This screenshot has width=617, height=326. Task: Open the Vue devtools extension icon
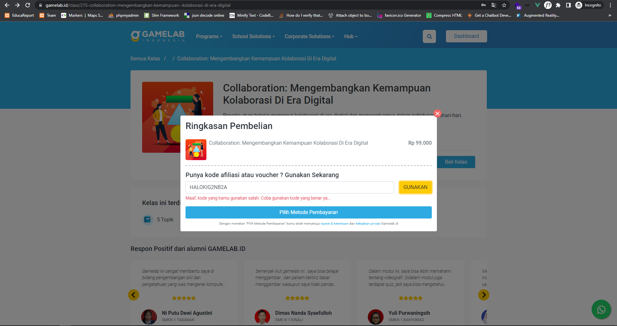537,5
